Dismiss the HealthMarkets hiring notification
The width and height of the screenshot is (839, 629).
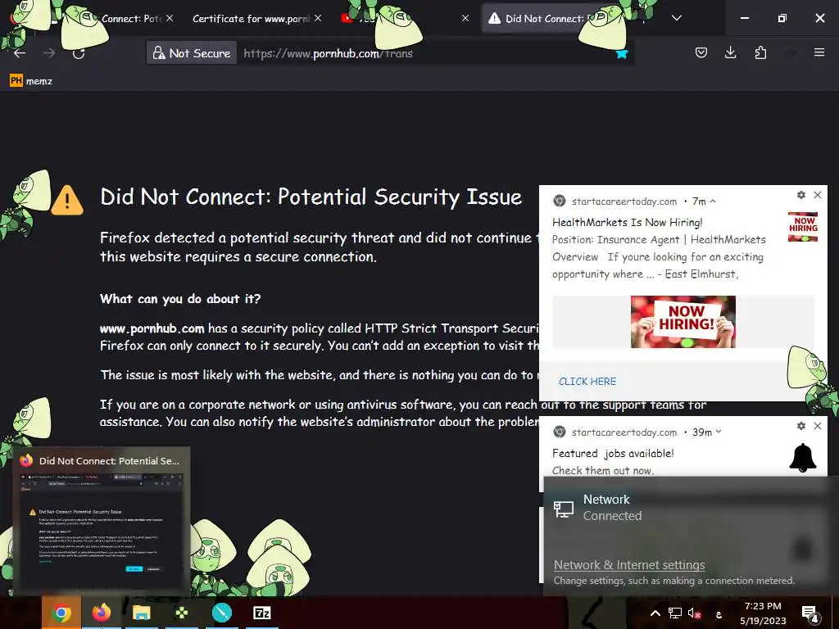[818, 195]
